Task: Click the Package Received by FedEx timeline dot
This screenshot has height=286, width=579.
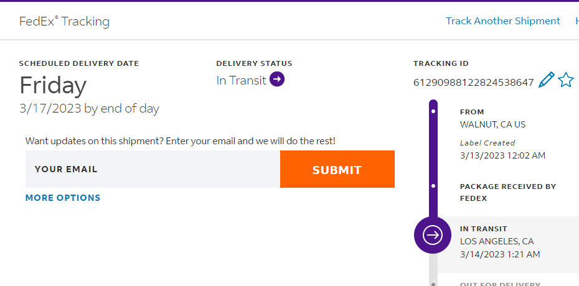Action: click(x=433, y=186)
